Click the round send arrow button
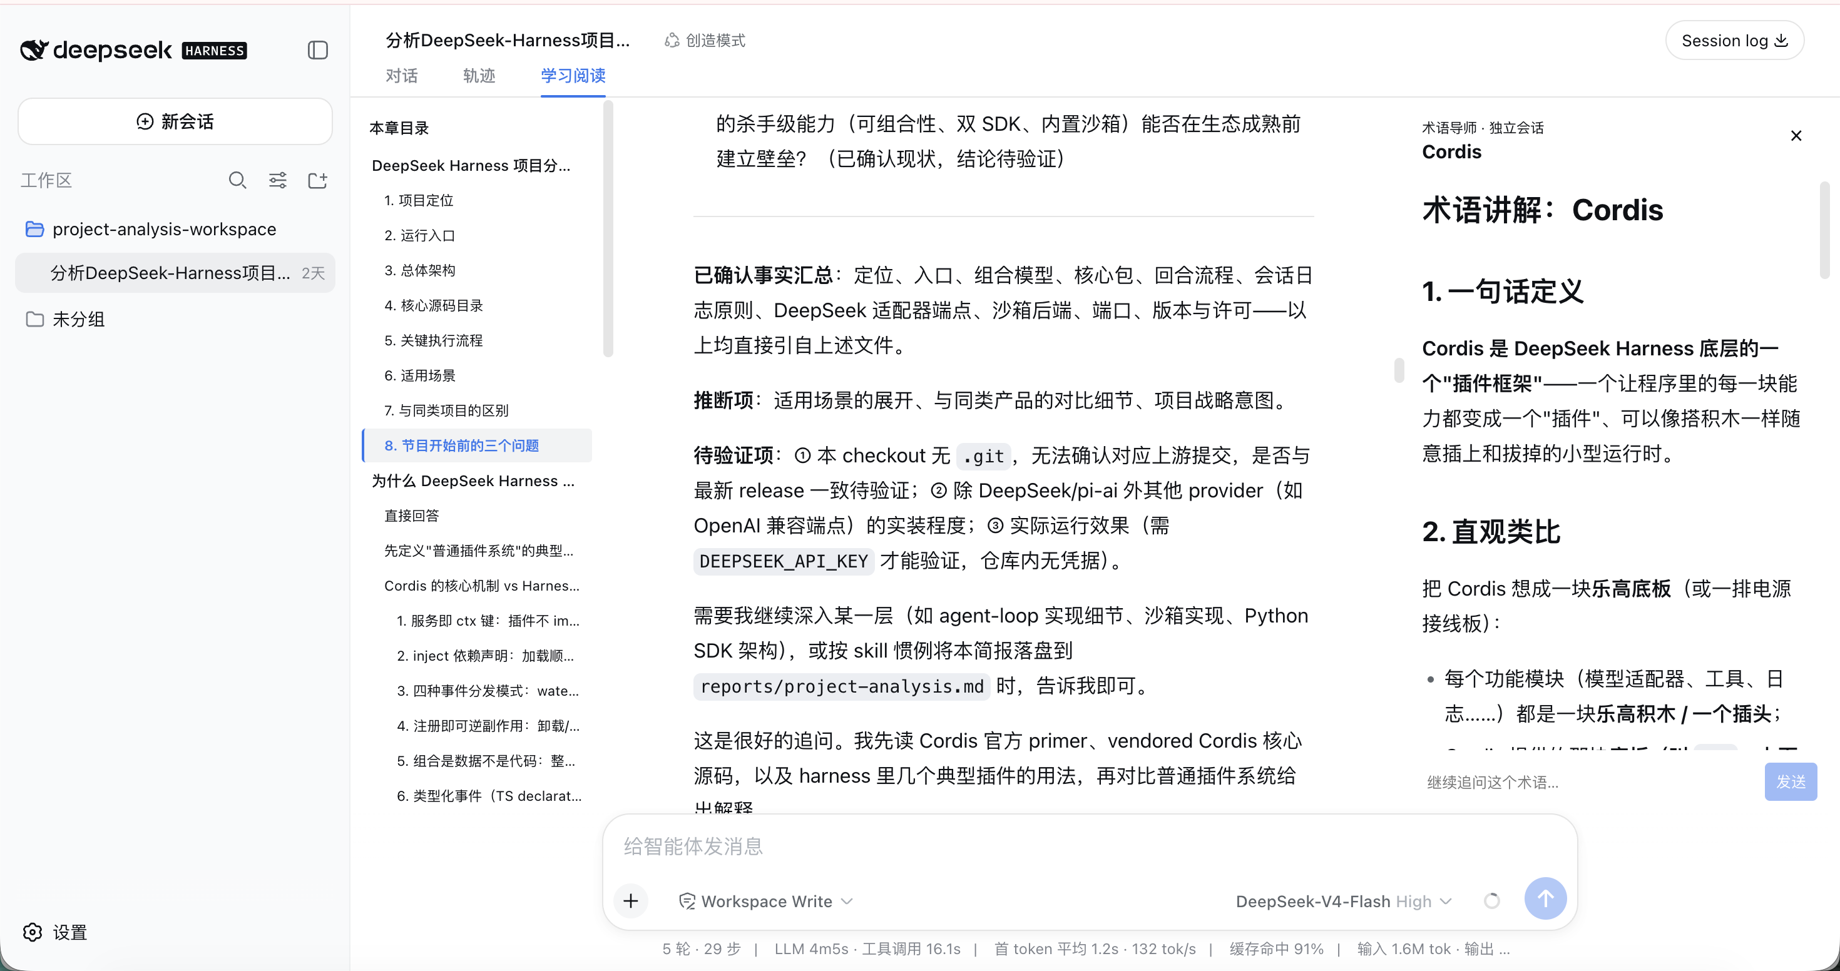 [x=1545, y=898]
